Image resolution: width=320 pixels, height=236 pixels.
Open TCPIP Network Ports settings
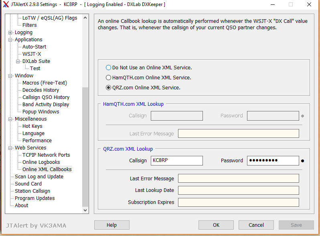[46, 155]
